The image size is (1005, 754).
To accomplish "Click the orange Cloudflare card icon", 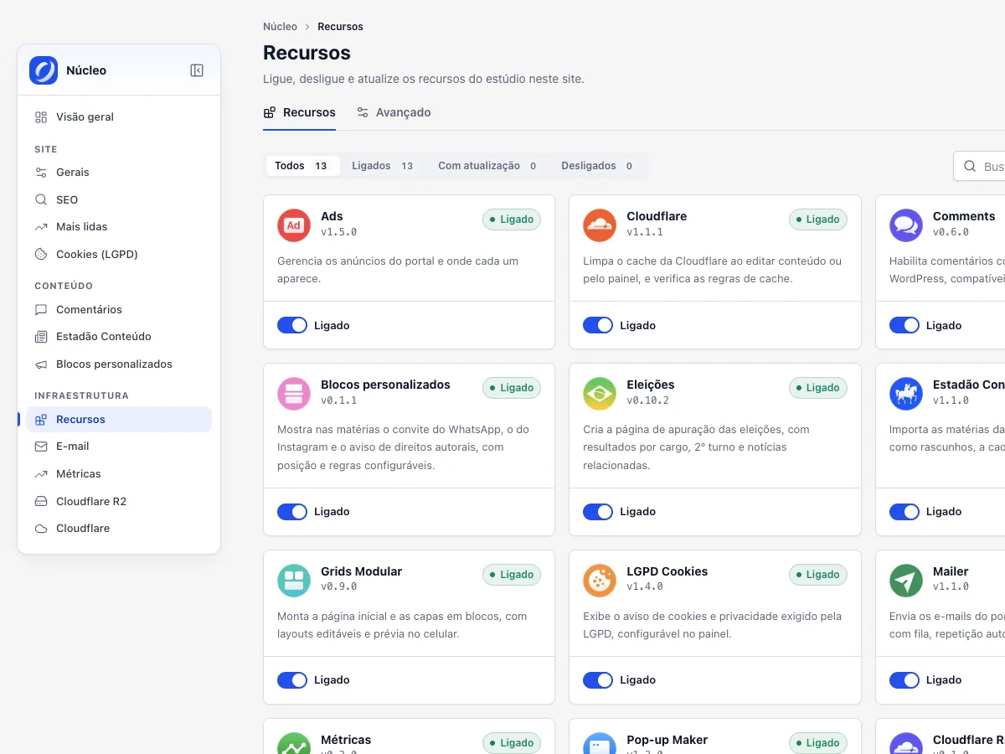I will tap(600, 225).
